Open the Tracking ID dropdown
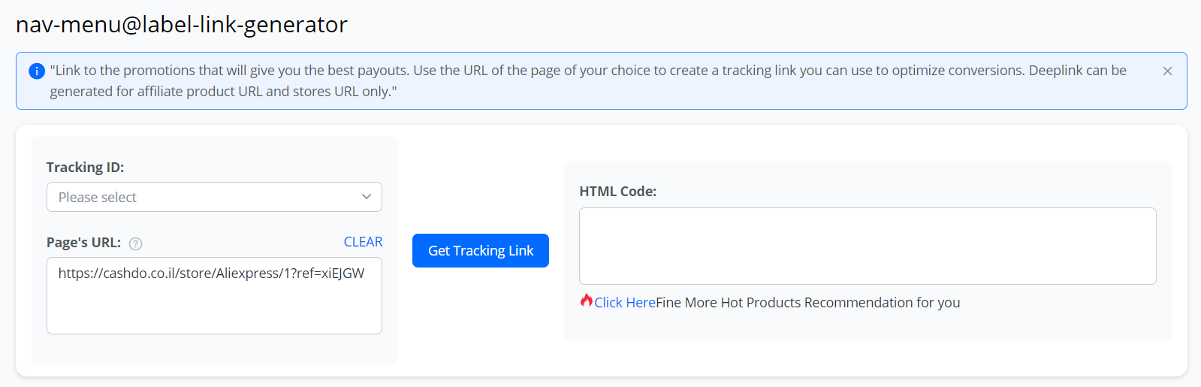This screenshot has width=1201, height=387. tap(214, 197)
